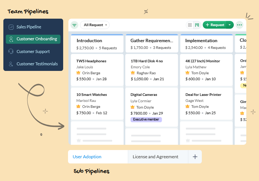259x181 pixels.
Task: Open the filter icon beside All Request
Action: [x=74, y=25]
